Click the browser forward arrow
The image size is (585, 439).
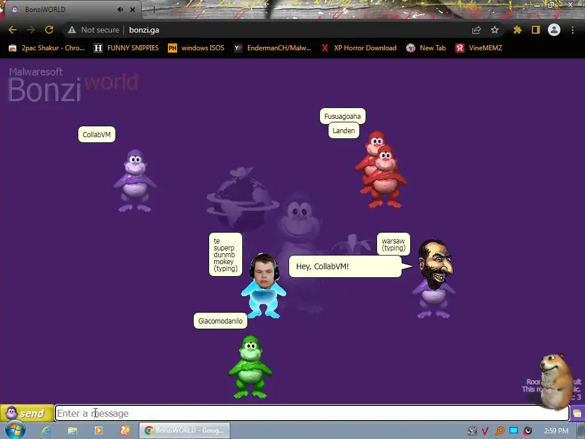coord(31,30)
